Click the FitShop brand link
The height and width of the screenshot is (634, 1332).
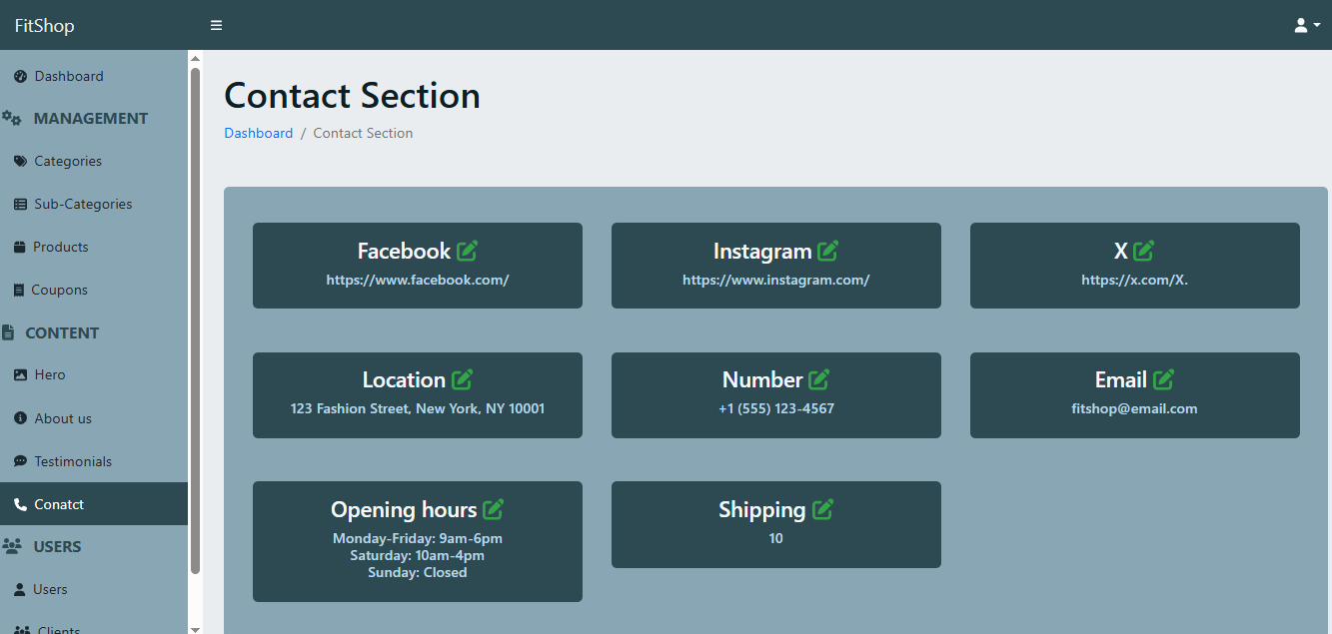point(44,25)
